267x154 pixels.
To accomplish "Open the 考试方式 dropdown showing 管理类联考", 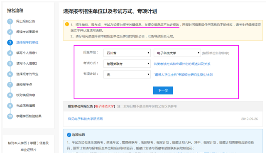I will coord(127,64).
